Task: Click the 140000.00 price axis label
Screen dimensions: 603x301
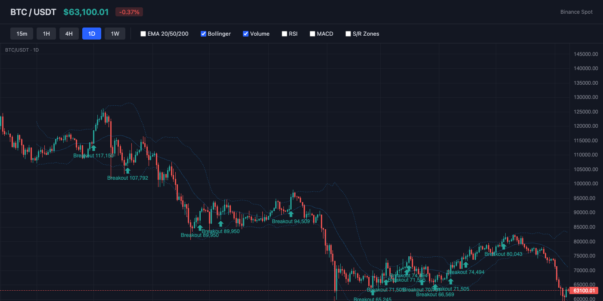Action: 586,68
